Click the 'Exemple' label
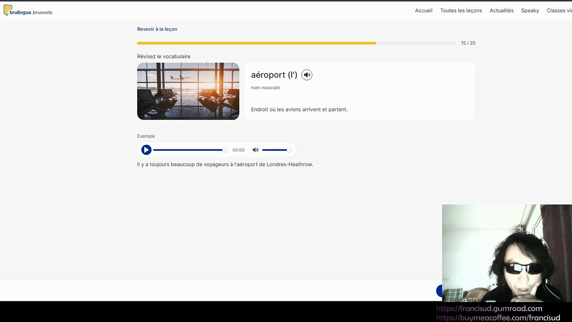This screenshot has height=322, width=572. (x=146, y=136)
